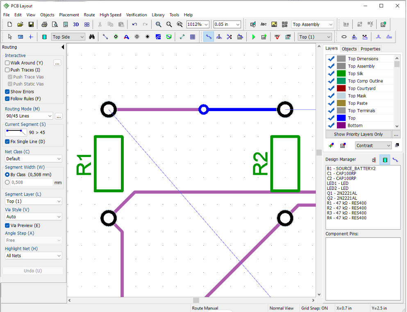Select the default arrow pointer tool
Screen dimensions: 407x312
[x=10, y=37]
